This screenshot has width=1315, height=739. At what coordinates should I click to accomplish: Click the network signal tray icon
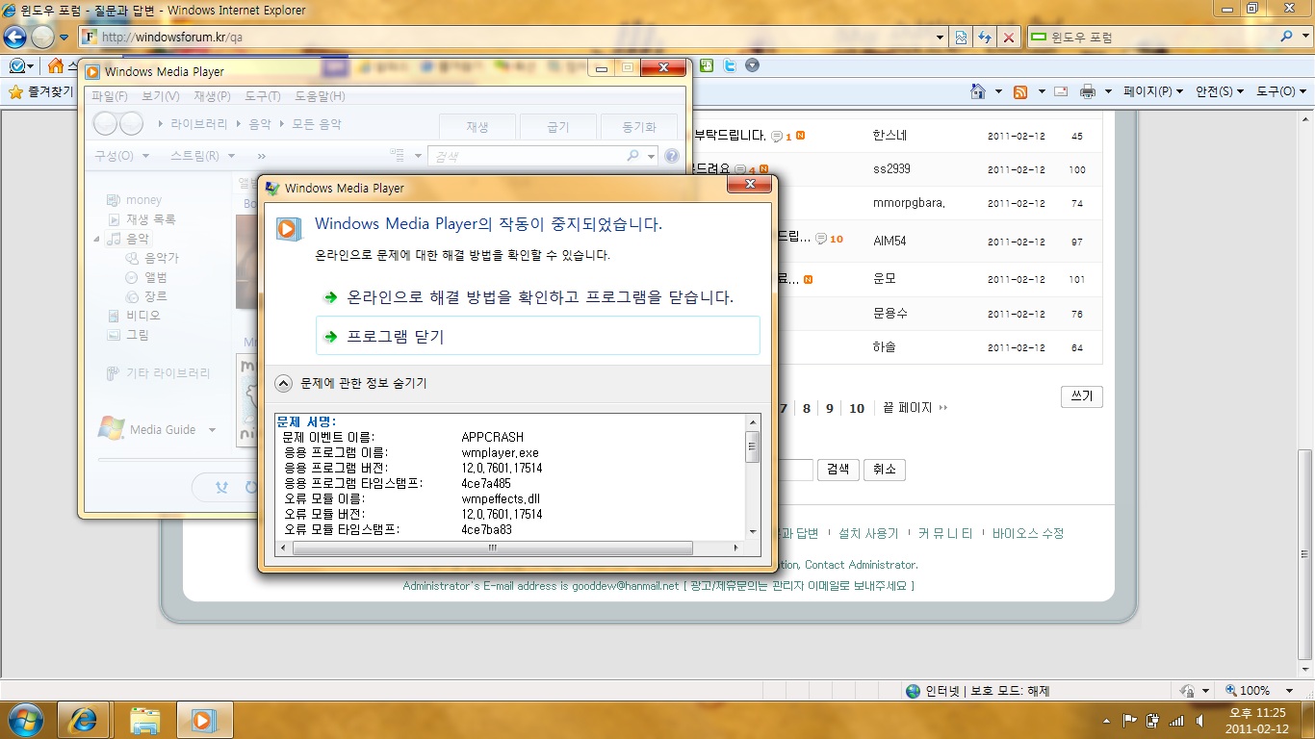pyautogui.click(x=1176, y=720)
